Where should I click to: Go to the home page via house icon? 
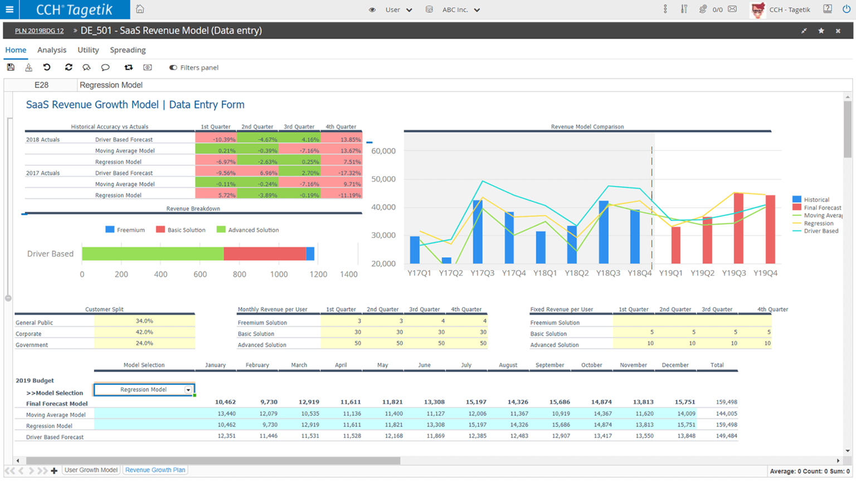[140, 9]
